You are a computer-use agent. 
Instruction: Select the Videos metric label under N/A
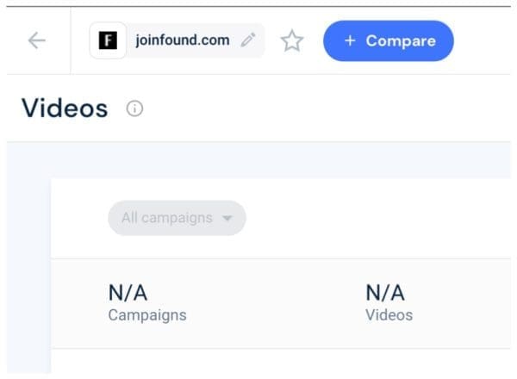tap(389, 315)
